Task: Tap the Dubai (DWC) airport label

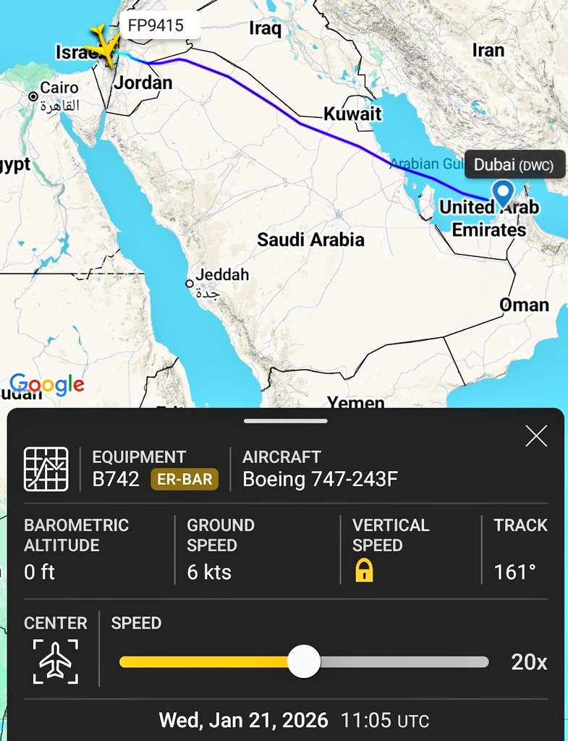Action: click(514, 165)
